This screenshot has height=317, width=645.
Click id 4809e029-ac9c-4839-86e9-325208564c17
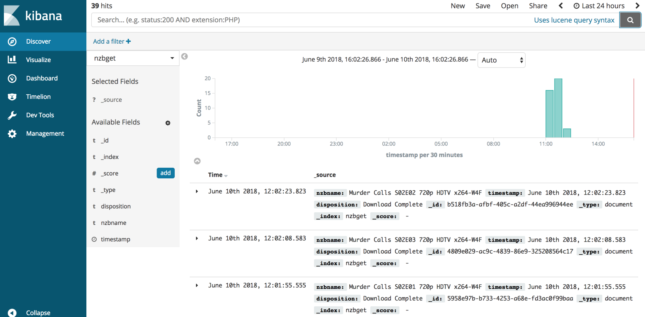pos(510,251)
